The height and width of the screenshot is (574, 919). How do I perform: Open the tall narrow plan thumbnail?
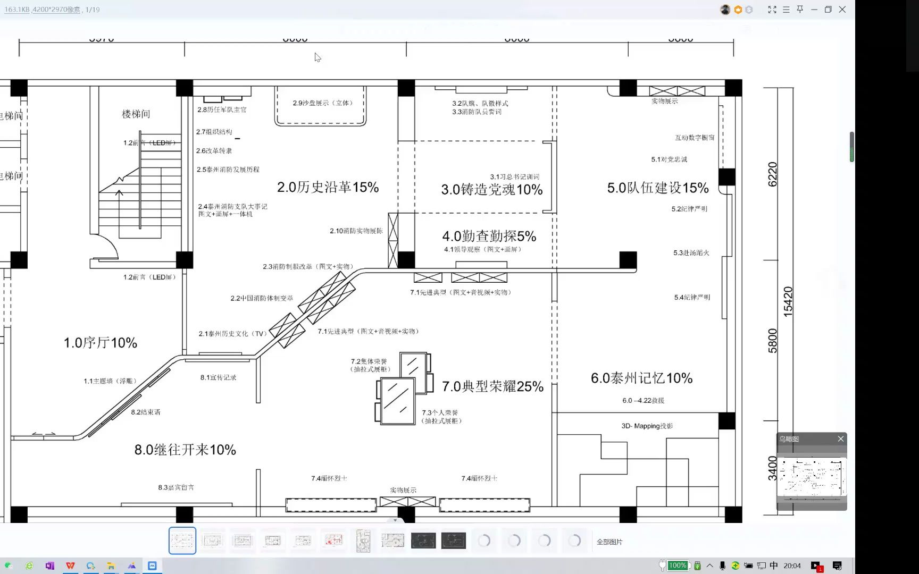363,541
